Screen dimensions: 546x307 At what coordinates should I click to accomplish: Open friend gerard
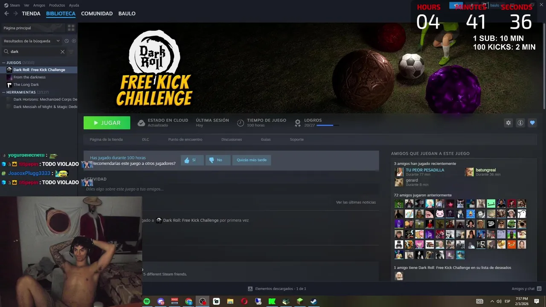pyautogui.click(x=412, y=180)
